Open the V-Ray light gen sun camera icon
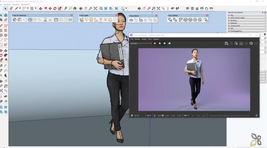The height and width of the screenshot is (148, 267). click(x=82, y=20)
